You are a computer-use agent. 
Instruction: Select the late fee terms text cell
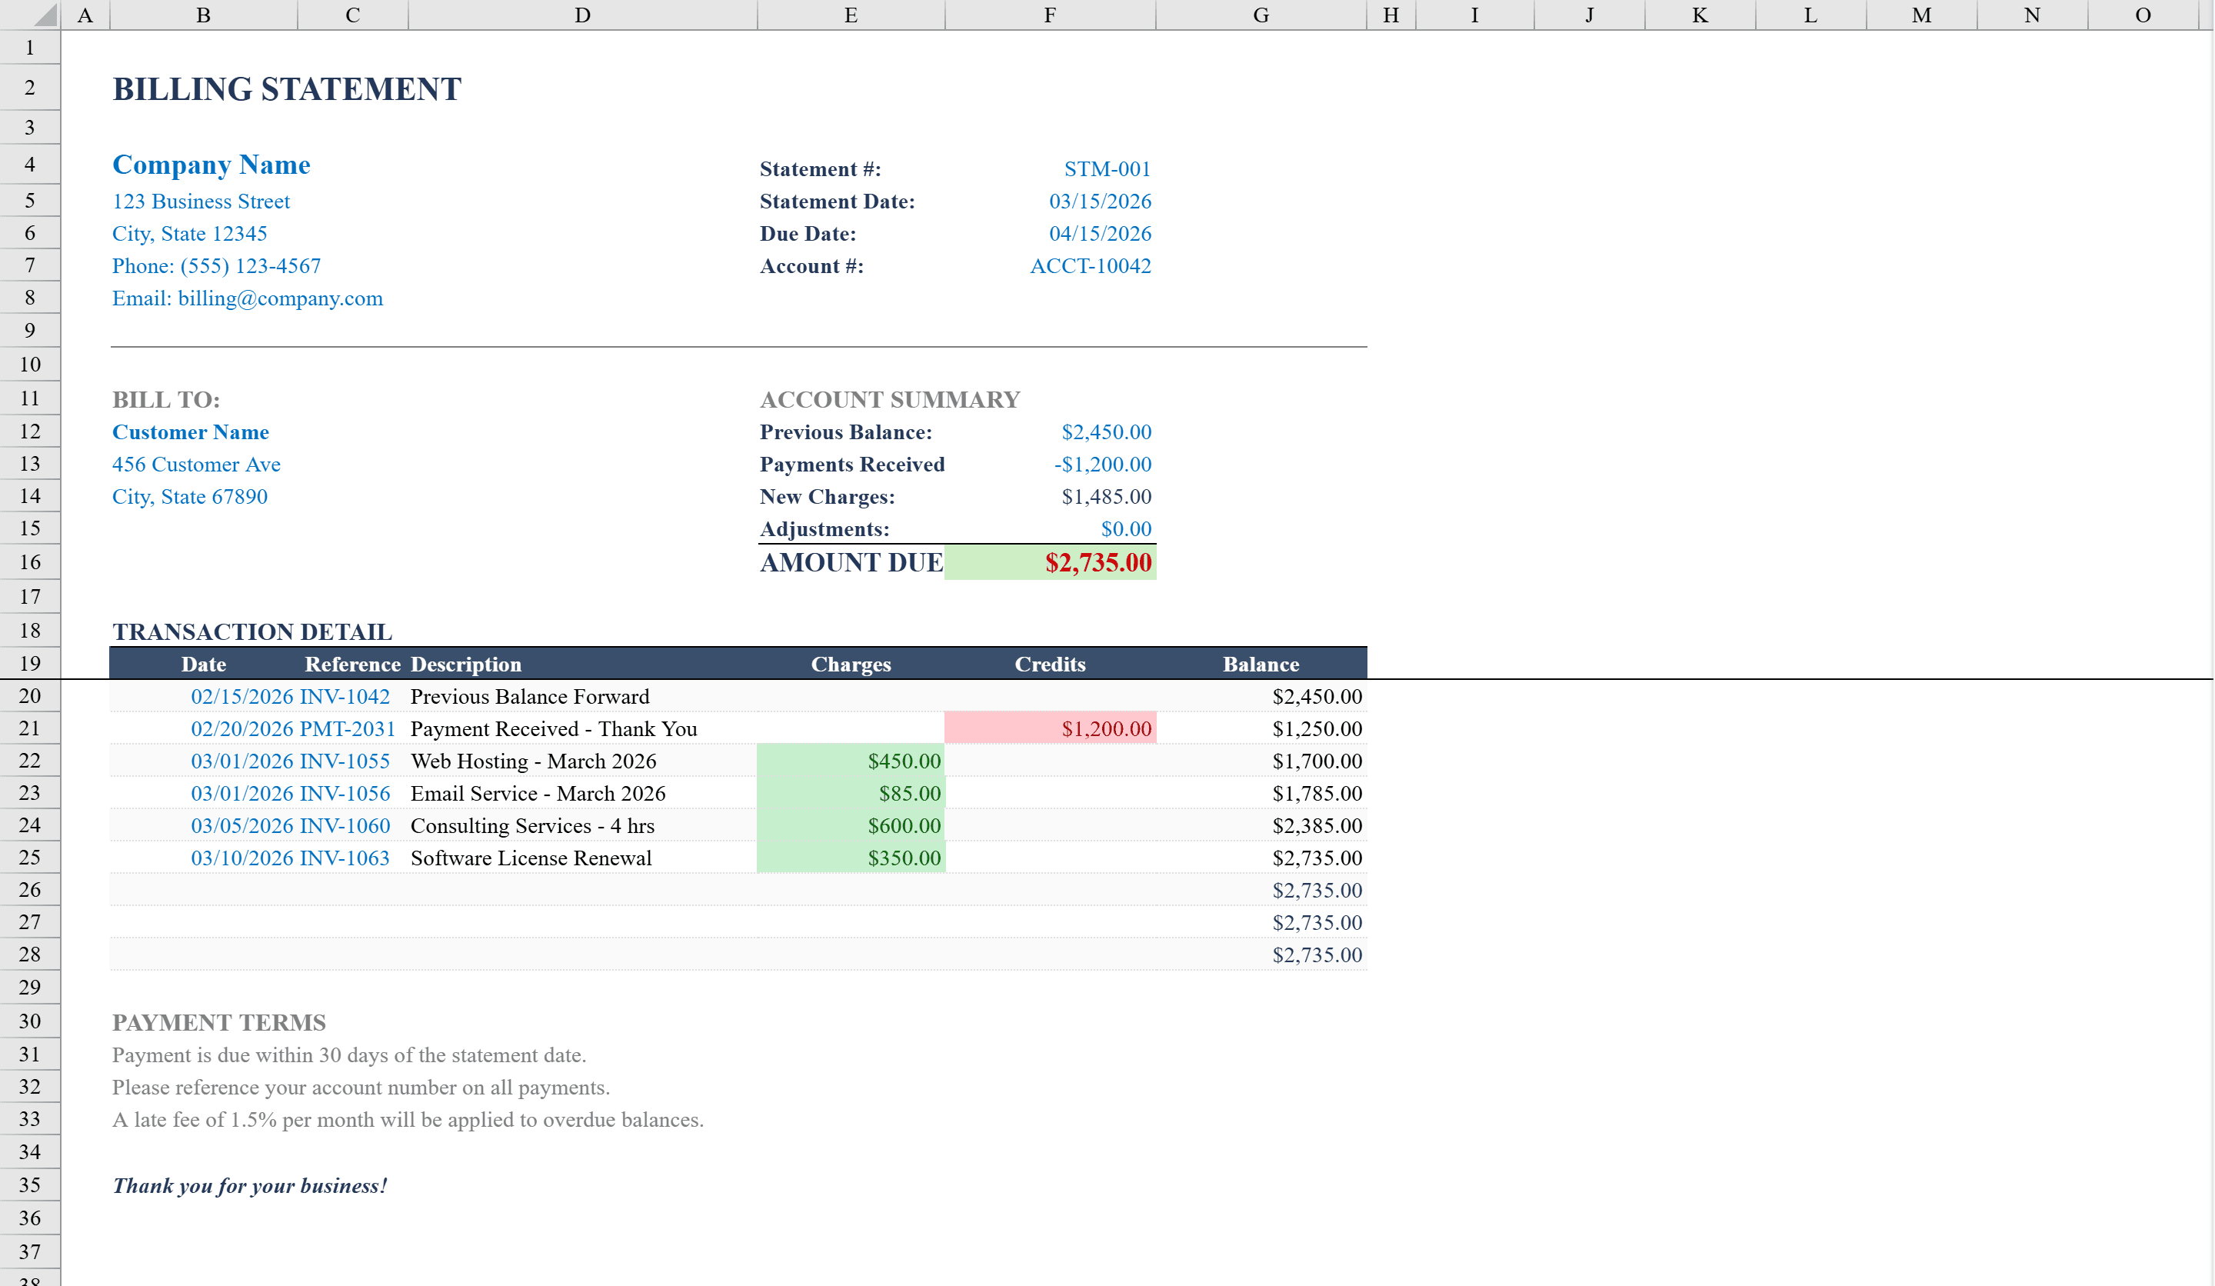point(407,1119)
